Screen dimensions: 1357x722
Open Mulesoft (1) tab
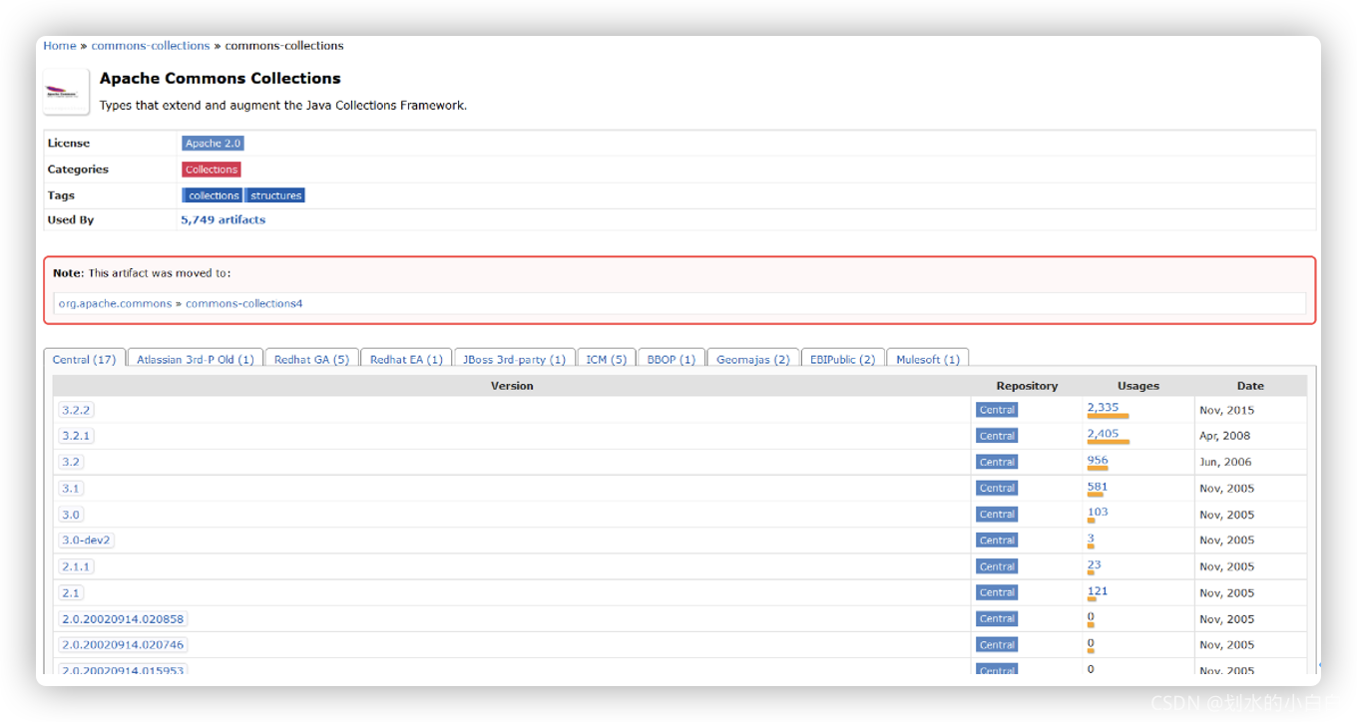coord(928,359)
